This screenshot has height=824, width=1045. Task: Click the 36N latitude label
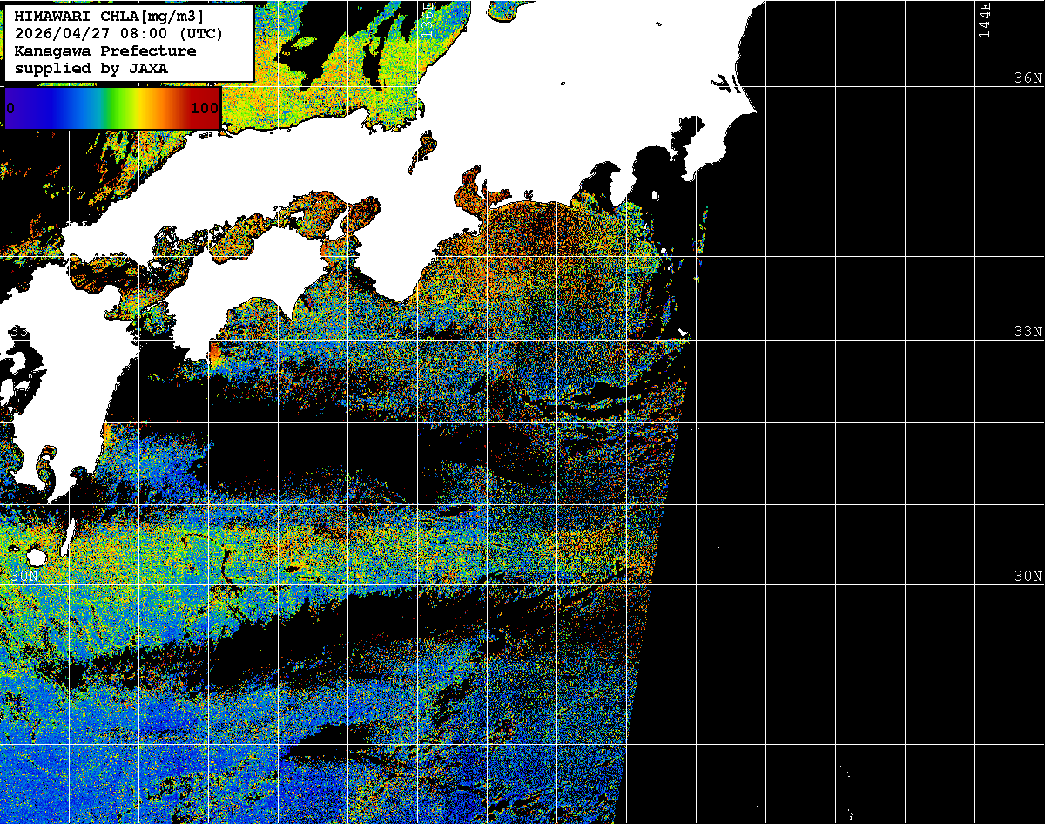click(1028, 78)
